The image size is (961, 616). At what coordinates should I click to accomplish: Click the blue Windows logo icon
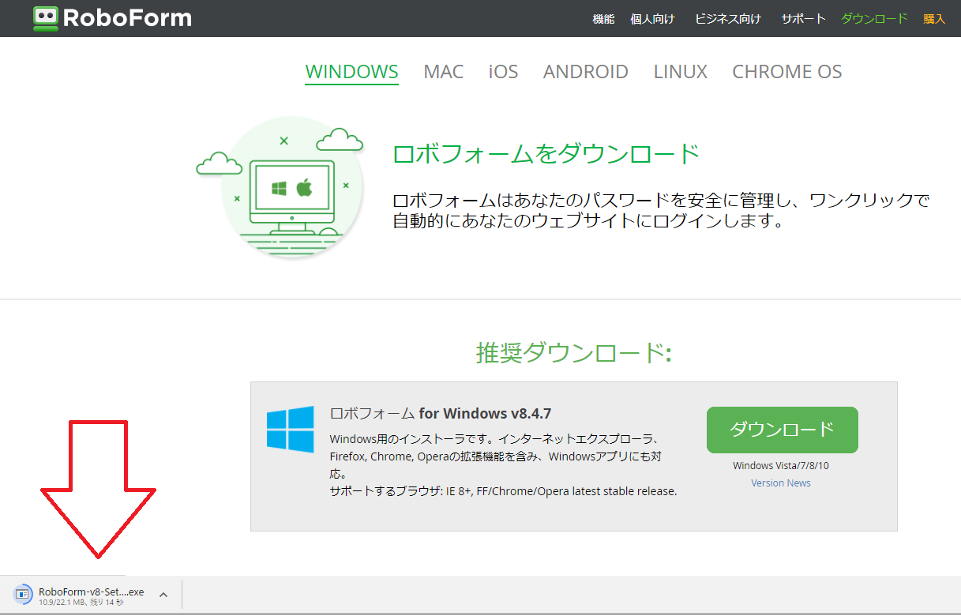pos(290,430)
